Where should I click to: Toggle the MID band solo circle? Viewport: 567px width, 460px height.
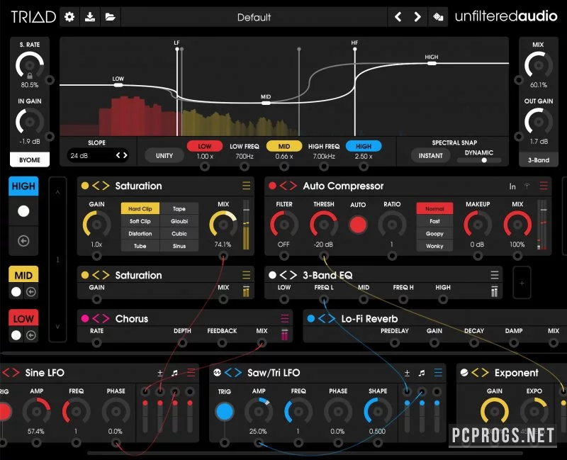point(16,292)
